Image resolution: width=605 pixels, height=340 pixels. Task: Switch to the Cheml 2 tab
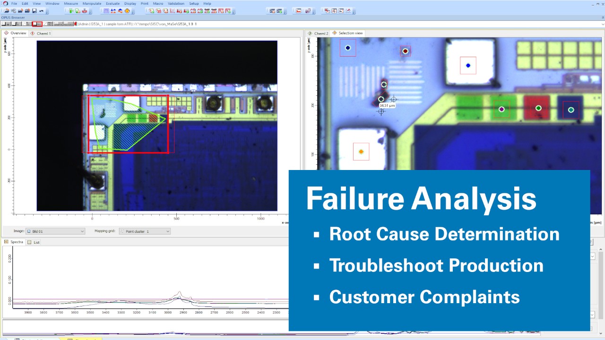click(x=318, y=33)
